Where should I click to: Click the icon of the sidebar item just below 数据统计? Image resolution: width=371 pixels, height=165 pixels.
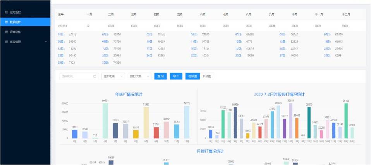(6, 32)
